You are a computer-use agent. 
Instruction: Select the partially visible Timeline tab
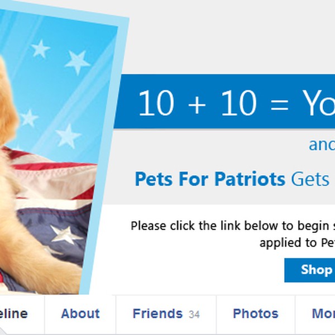(13, 314)
